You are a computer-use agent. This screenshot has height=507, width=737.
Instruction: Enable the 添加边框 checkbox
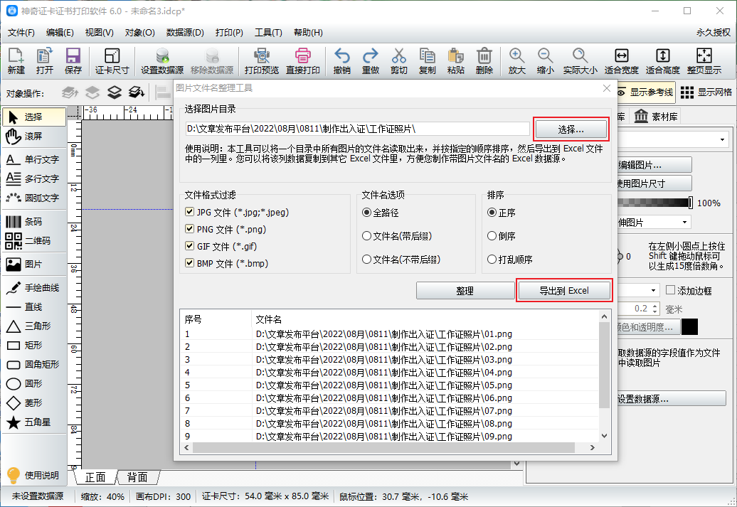(x=671, y=290)
